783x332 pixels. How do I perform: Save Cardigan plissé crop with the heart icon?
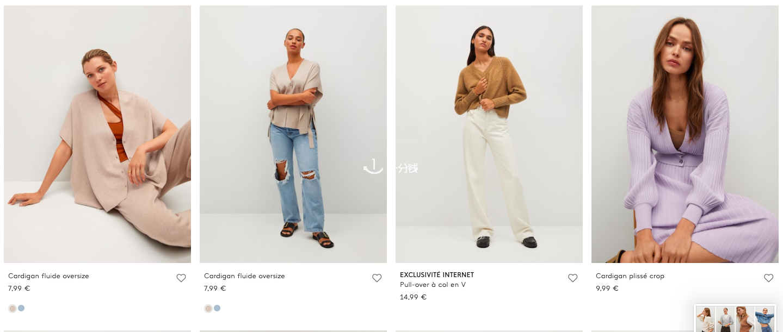(x=769, y=278)
